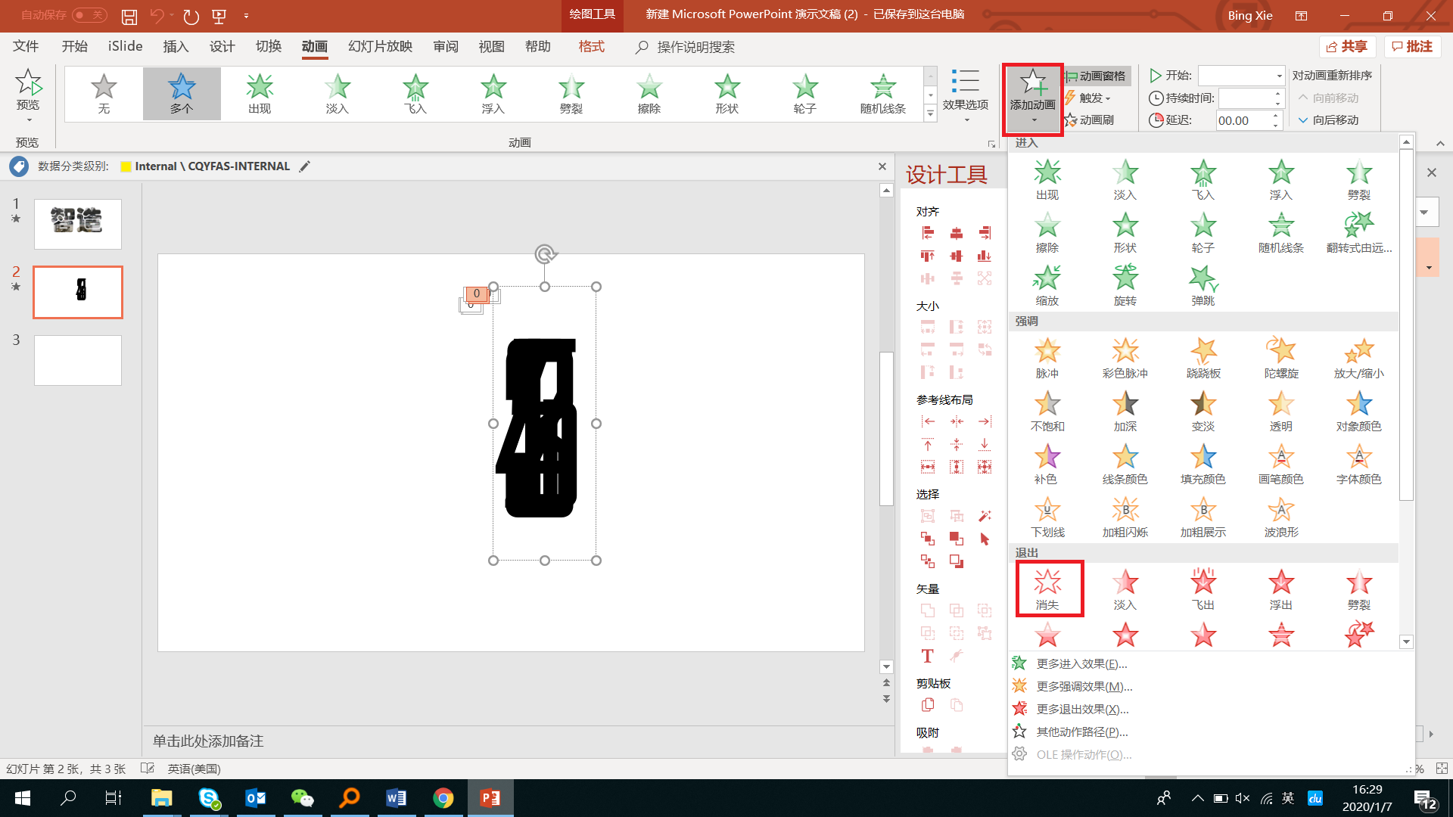Choose the 陀螺旋 emphasis animation

[x=1280, y=357]
